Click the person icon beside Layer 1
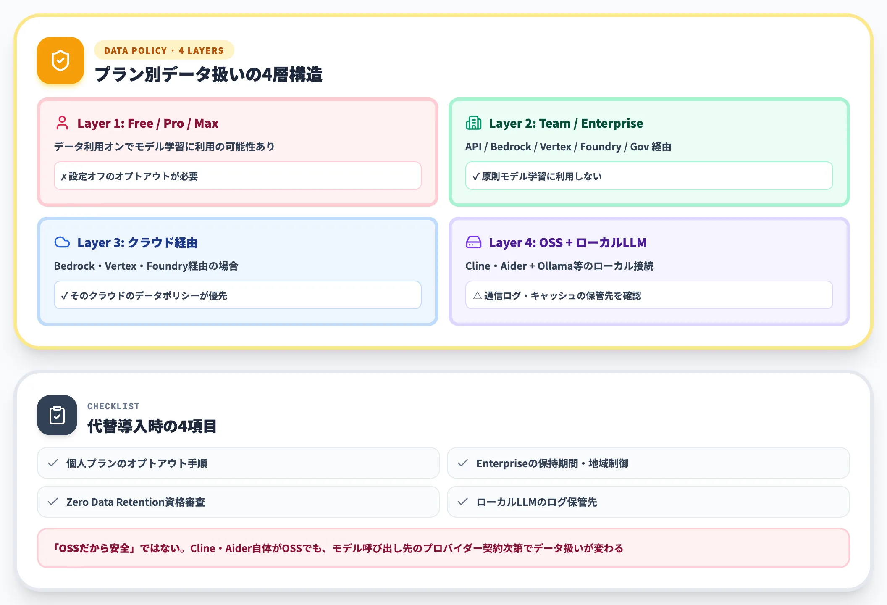Screen dimensions: 887x605 62,123
